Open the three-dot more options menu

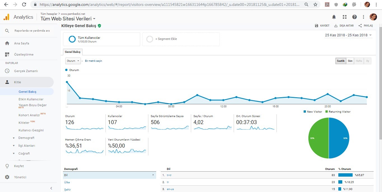[363, 17]
